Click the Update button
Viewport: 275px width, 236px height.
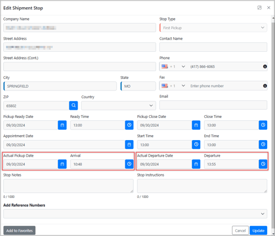coord(258,230)
